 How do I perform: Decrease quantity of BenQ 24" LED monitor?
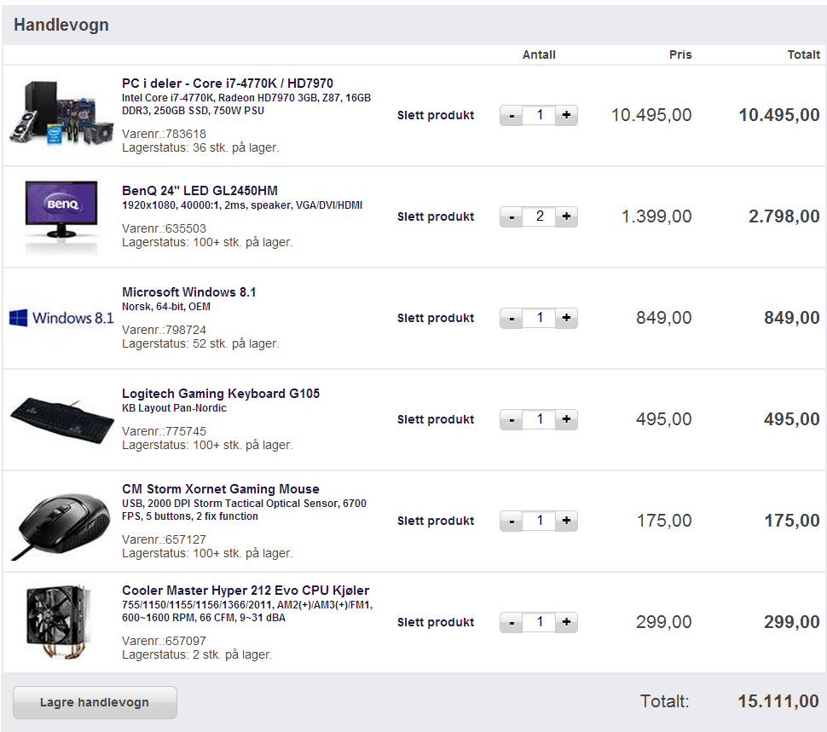(x=511, y=216)
